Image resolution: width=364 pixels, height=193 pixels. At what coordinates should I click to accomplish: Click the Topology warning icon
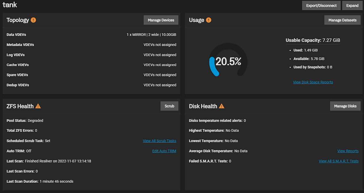click(x=33, y=20)
